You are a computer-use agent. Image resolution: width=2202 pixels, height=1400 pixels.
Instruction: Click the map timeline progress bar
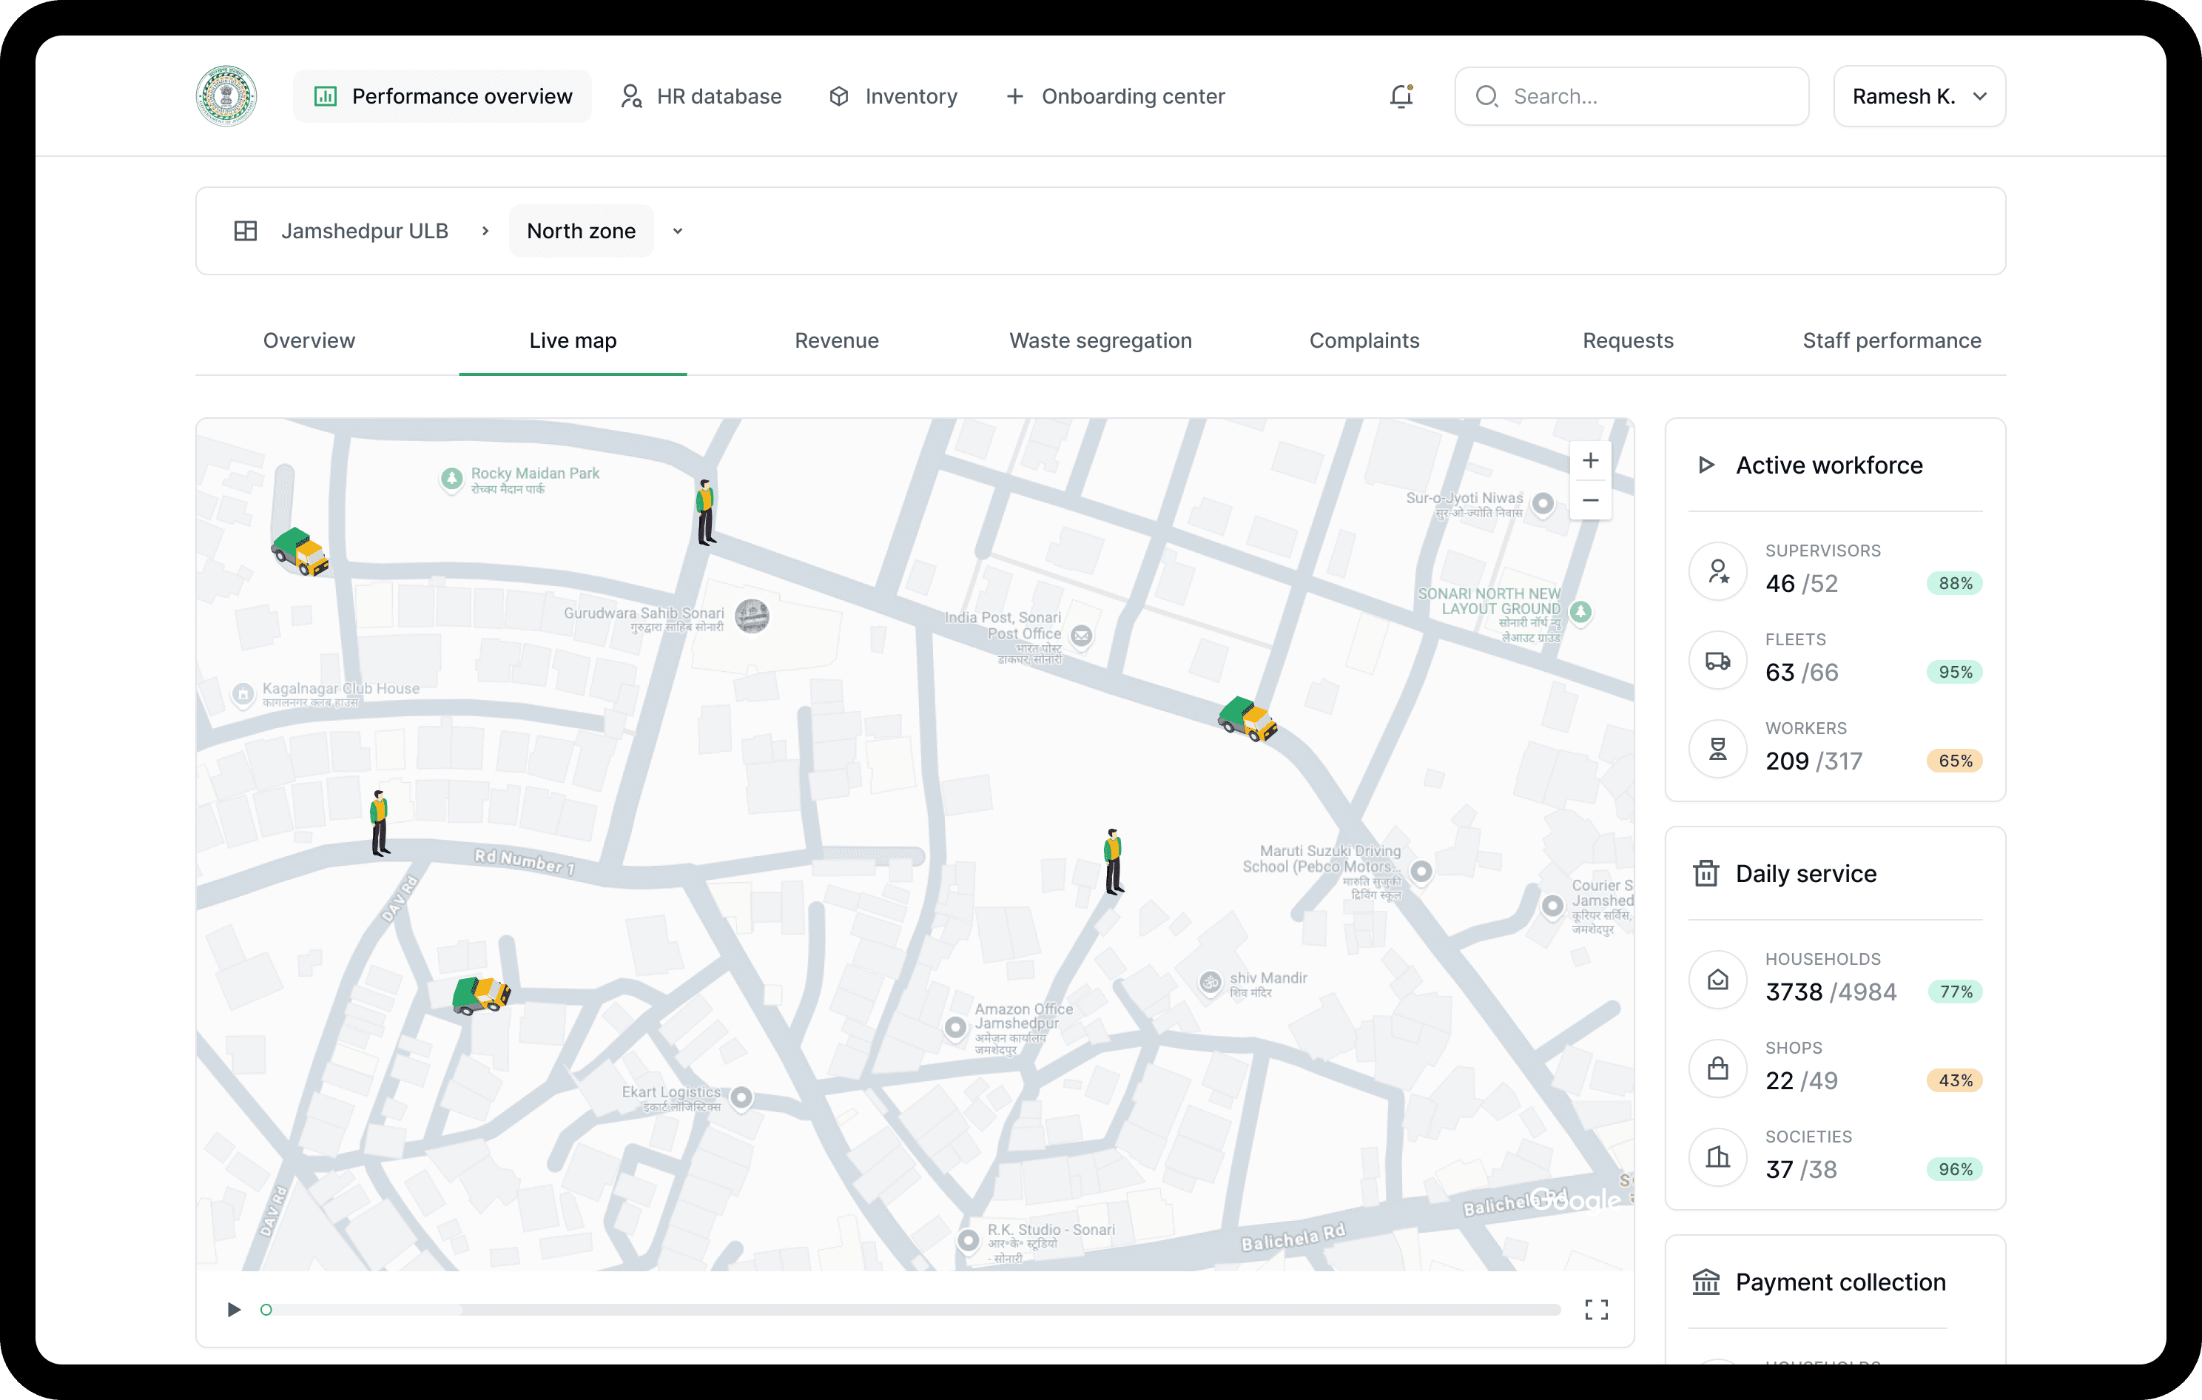point(915,1310)
